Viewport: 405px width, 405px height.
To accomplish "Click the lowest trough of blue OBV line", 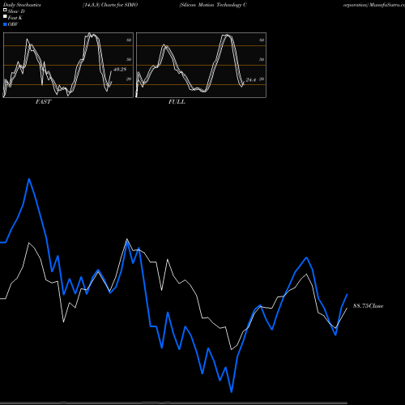I will tap(232, 392).
